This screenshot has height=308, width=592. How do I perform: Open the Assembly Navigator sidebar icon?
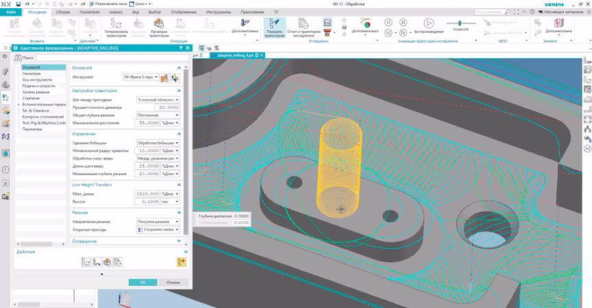(x=5, y=71)
